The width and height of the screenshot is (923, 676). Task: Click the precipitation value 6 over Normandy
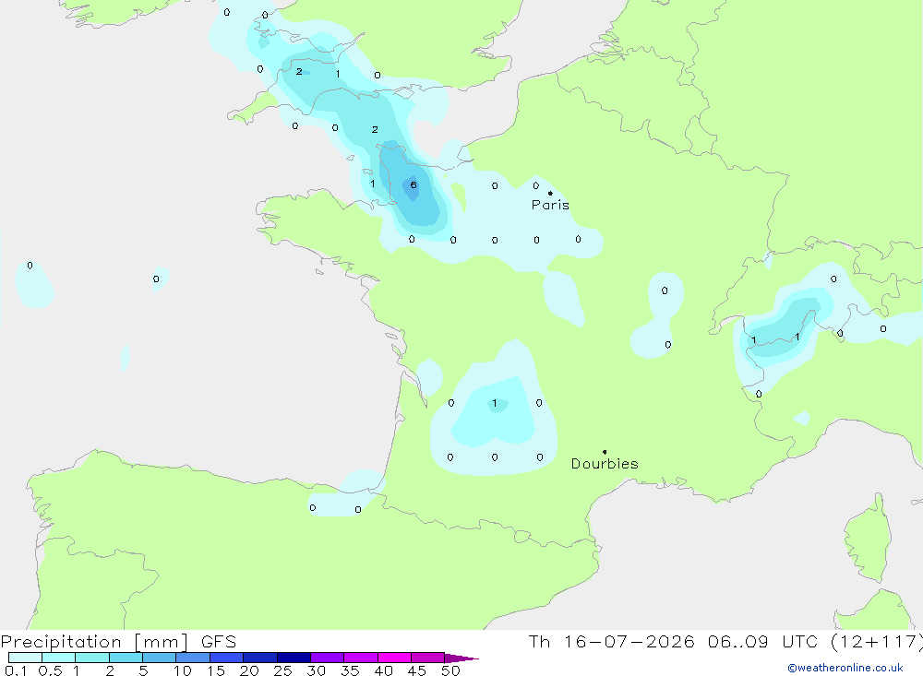coord(414,184)
